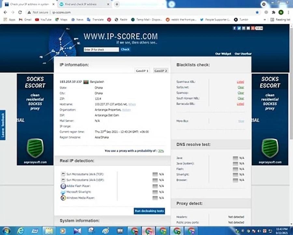The height and width of the screenshot is (235, 293).
Task: Open the View link for More BLs
Action: click(x=241, y=121)
